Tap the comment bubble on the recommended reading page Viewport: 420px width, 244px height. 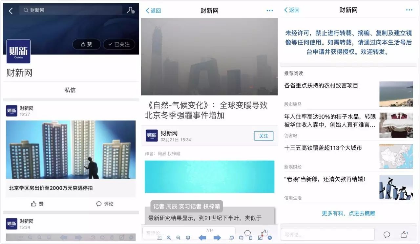[x=387, y=234]
